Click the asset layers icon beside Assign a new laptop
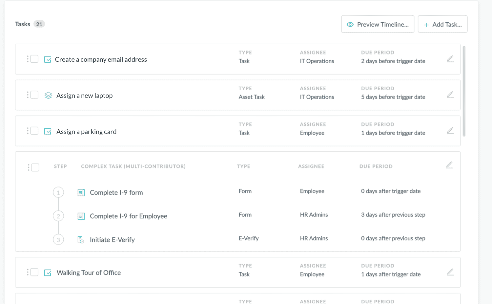This screenshot has width=492, height=304. (x=48, y=96)
